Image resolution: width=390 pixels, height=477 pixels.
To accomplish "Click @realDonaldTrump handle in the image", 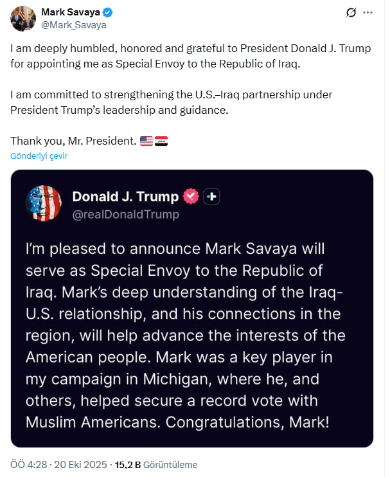I will click(x=126, y=214).
